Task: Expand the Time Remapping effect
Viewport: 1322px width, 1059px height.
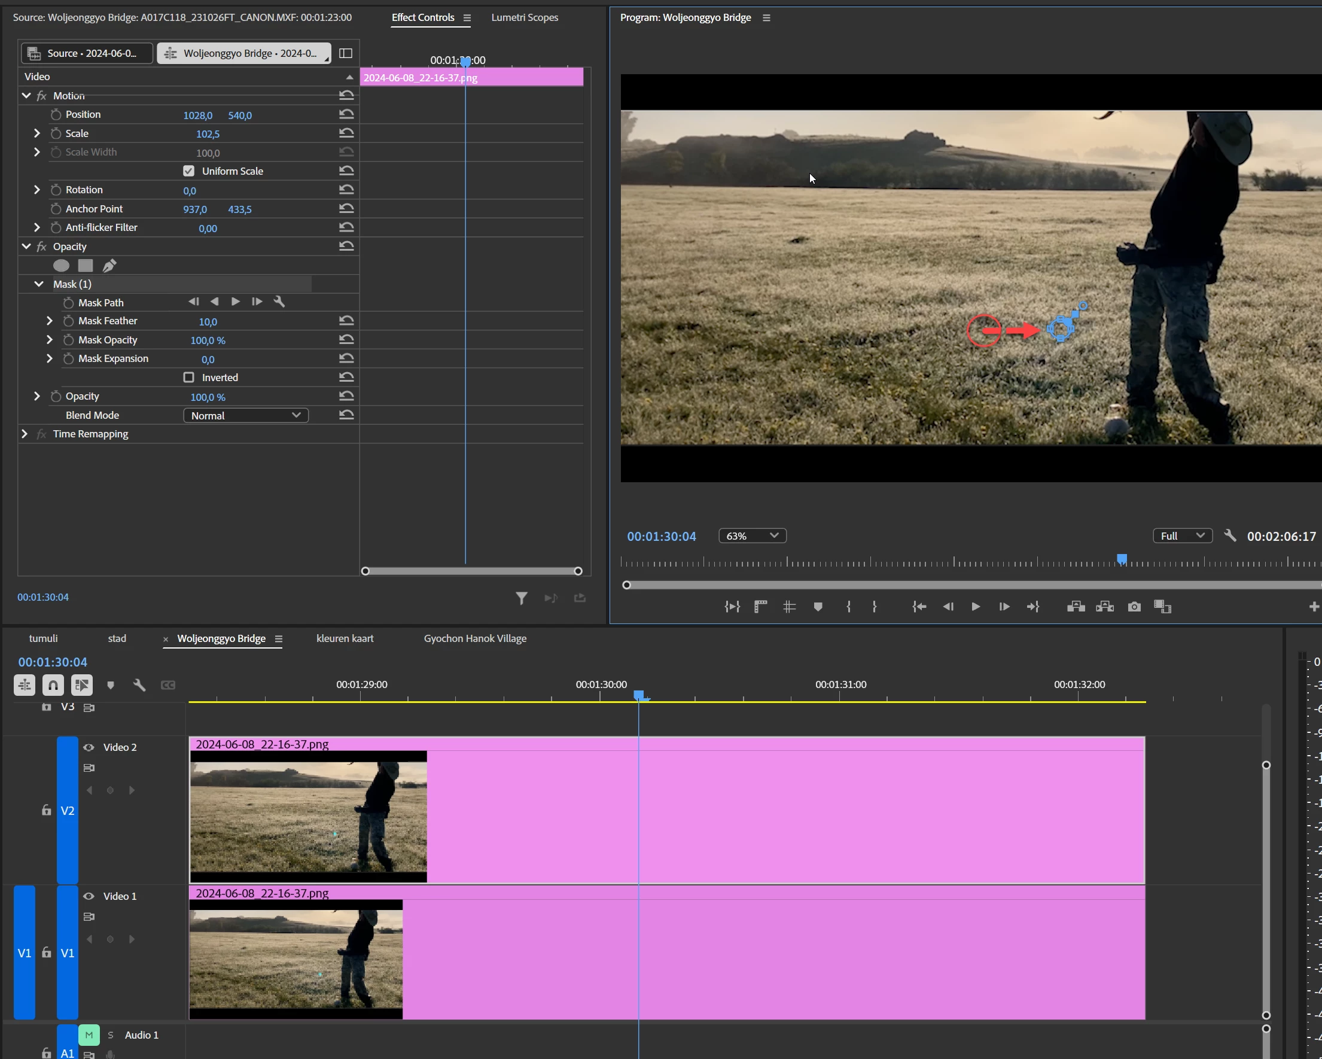Action: pyautogui.click(x=25, y=434)
